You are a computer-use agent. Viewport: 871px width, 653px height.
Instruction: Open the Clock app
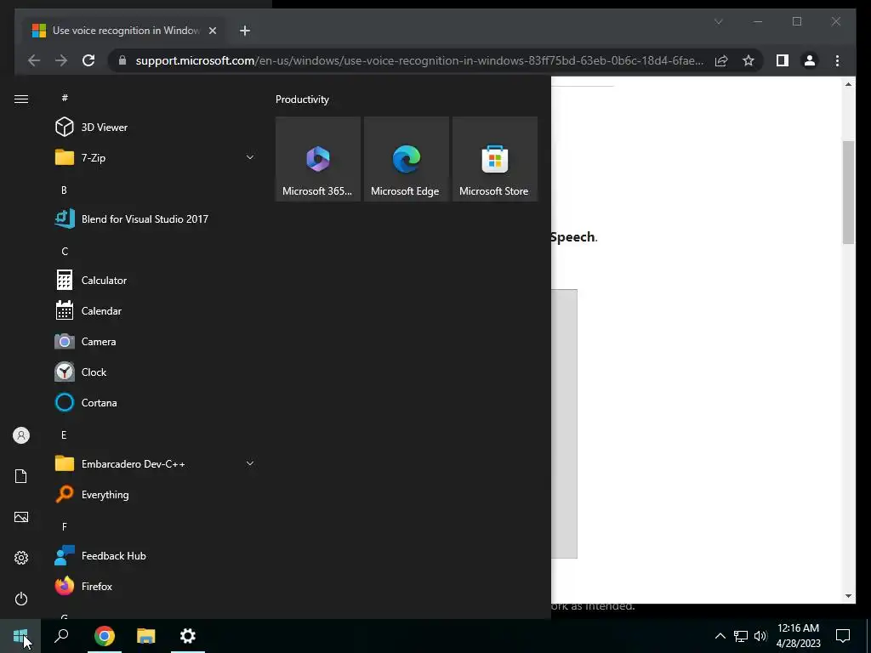(156, 372)
